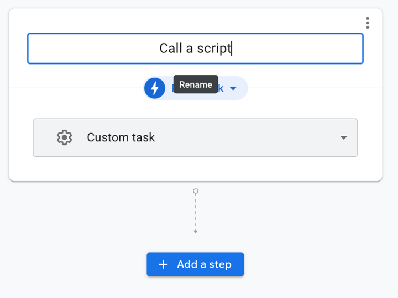Screen dimensions: 398x298
Task: Open the three-dot step options menu
Action: click(x=368, y=23)
